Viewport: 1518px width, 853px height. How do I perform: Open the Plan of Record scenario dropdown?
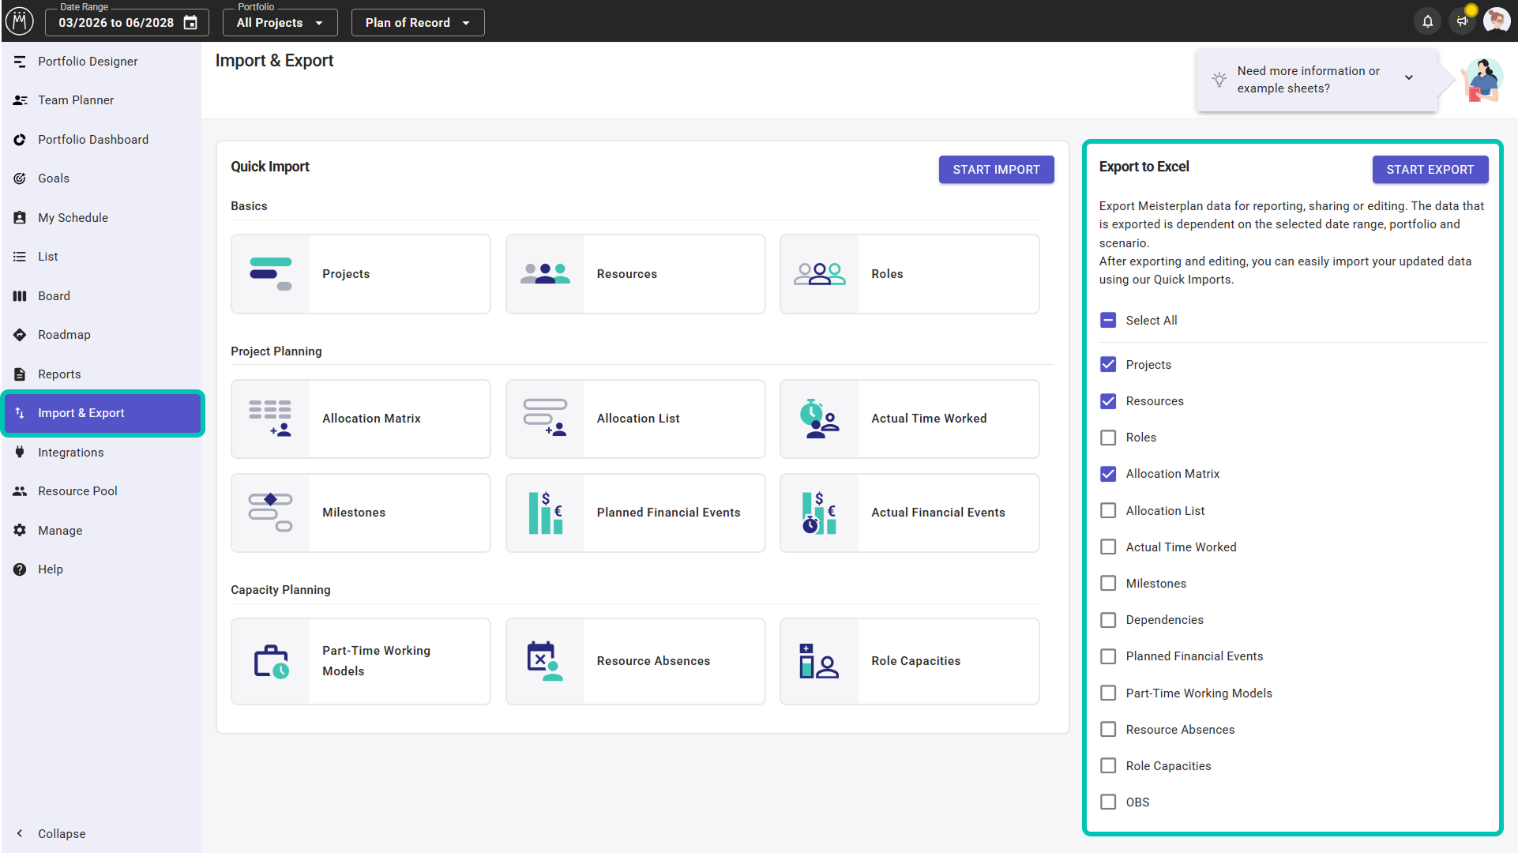coord(418,22)
